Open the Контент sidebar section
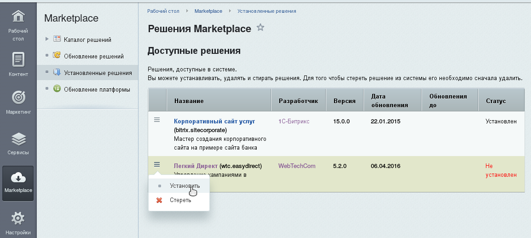The image size is (531, 238). click(x=18, y=64)
